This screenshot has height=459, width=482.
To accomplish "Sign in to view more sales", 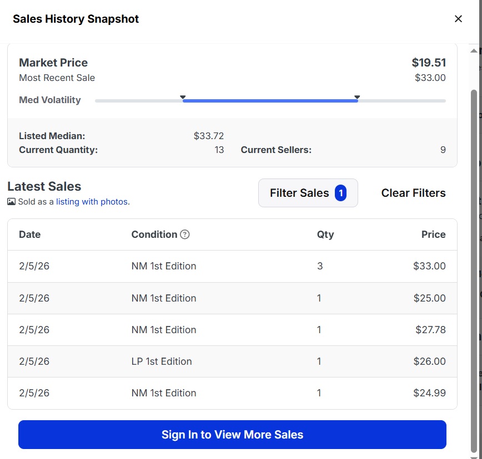I will click(x=232, y=435).
